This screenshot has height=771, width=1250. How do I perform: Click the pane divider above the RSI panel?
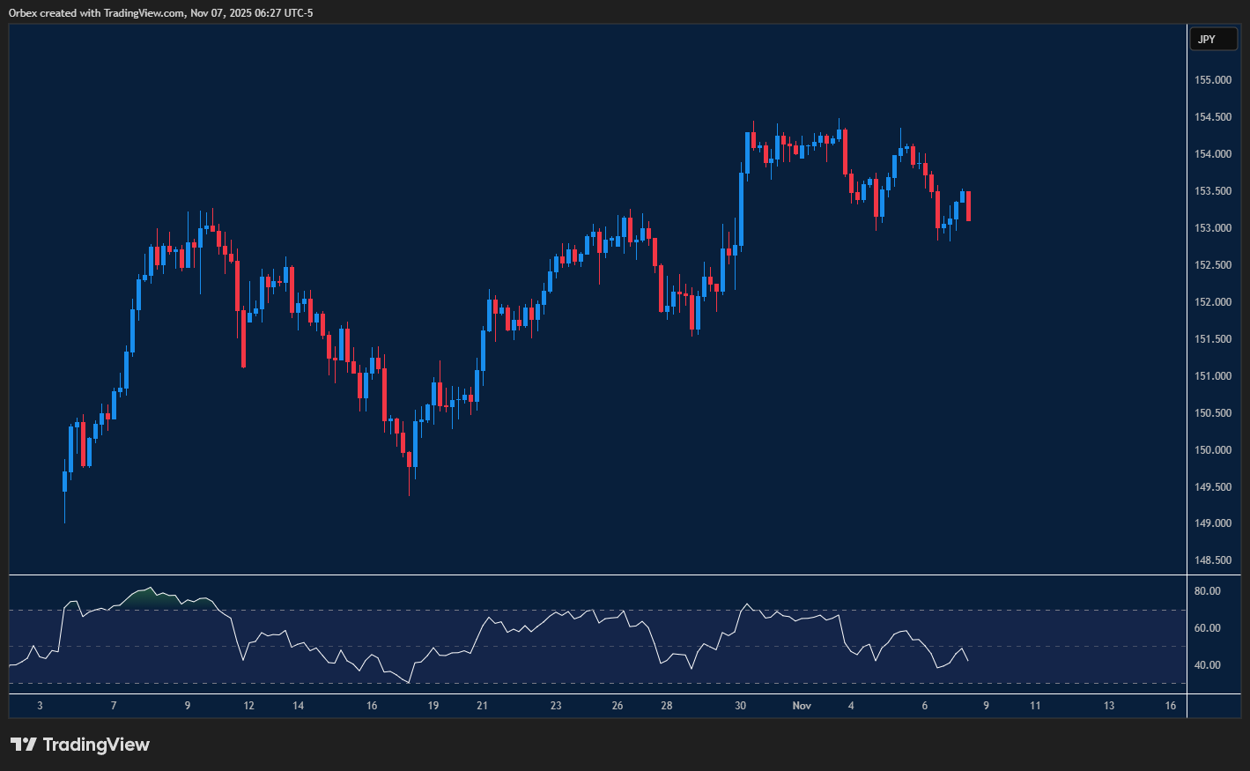tap(599, 575)
